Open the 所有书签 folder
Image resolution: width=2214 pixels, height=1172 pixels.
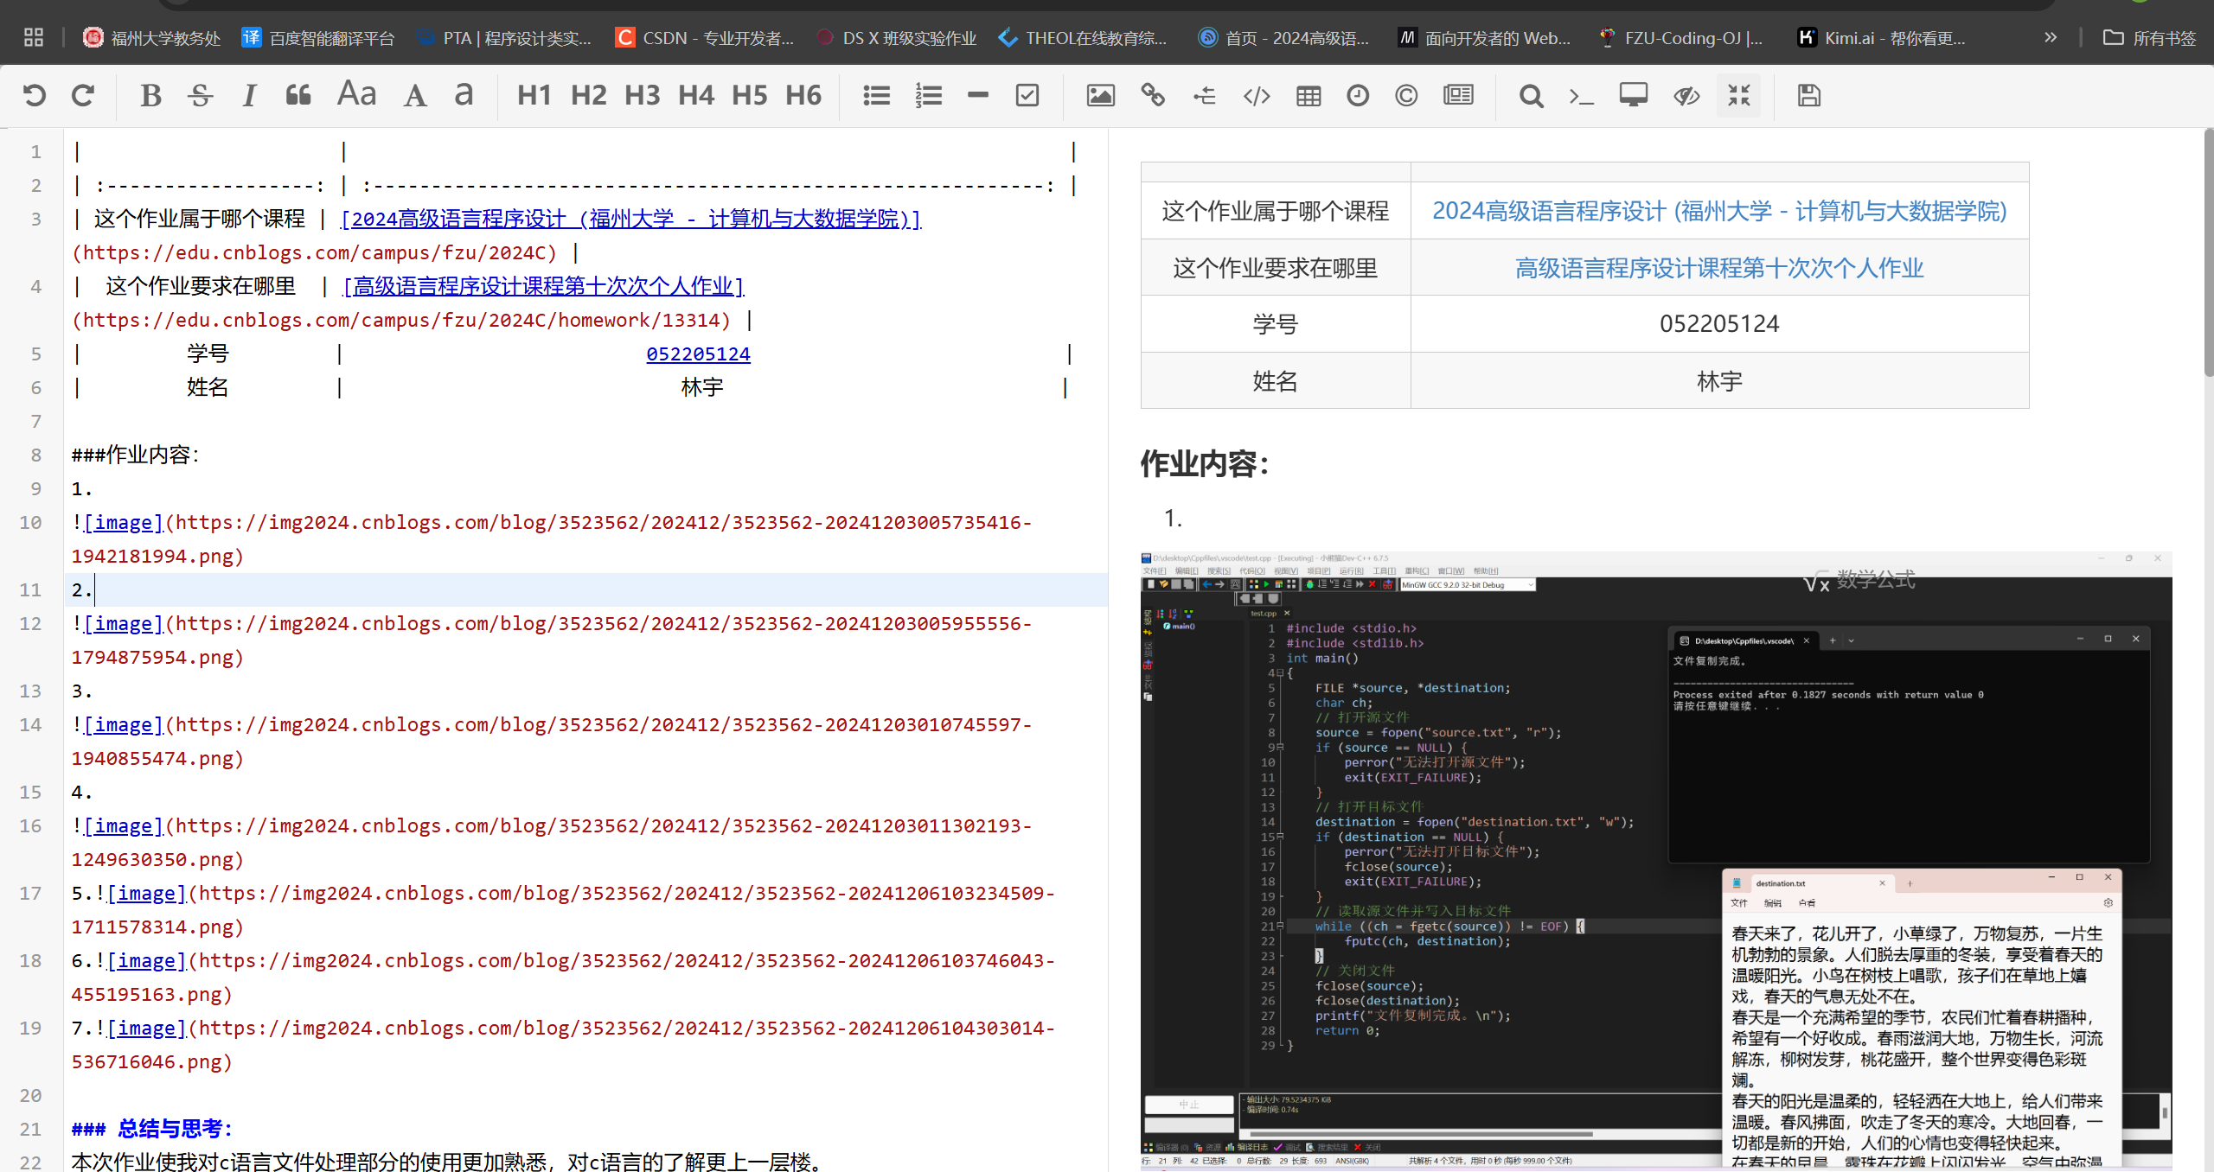pos(2149,38)
